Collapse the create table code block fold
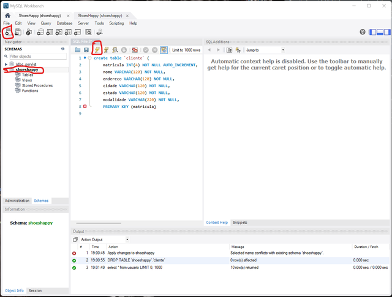Viewport: 392px width, 297px height. tap(89, 58)
